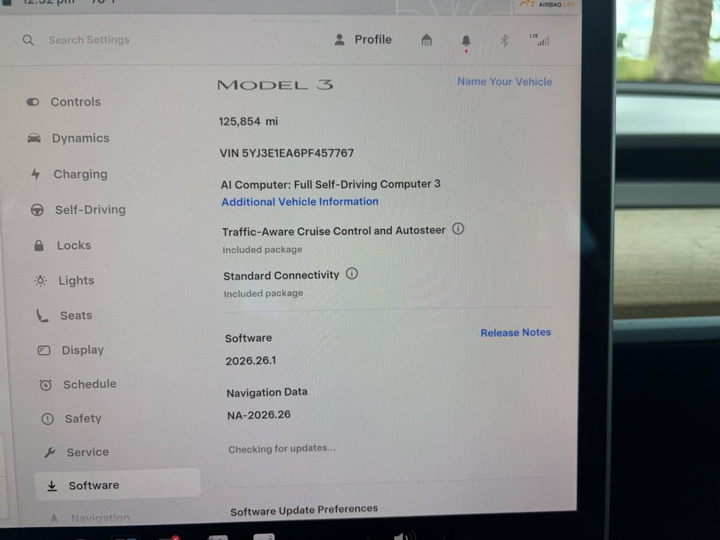
Task: Click the Service wrench icon
Action: 49,453
